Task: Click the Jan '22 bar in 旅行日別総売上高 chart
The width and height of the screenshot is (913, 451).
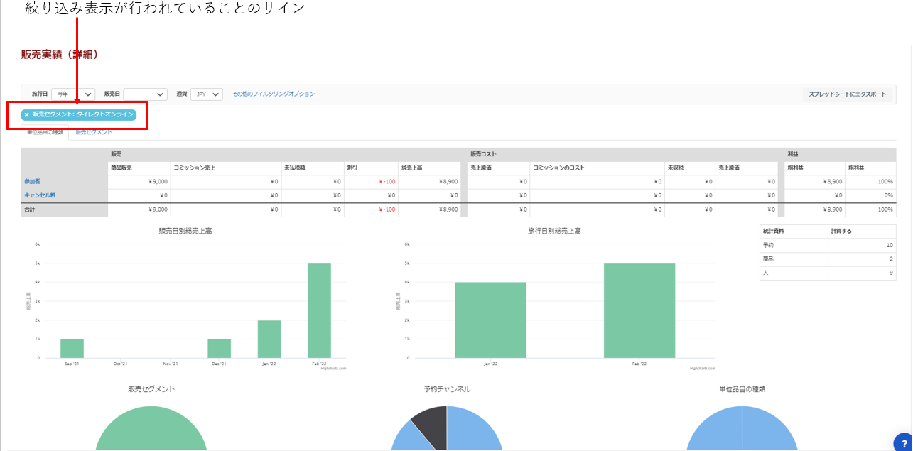Action: (x=490, y=320)
